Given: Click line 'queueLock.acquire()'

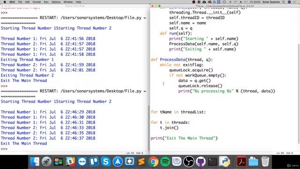Looking at the screenshot, I should [x=191, y=70].
